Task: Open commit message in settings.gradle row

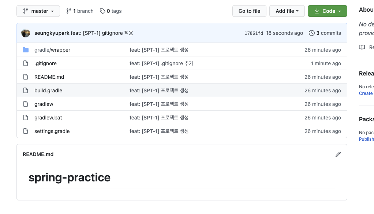Action: click(x=159, y=131)
